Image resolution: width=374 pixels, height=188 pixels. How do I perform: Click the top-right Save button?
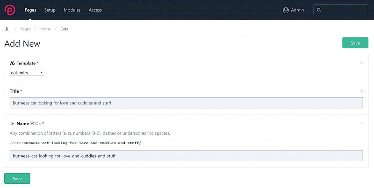355,43
